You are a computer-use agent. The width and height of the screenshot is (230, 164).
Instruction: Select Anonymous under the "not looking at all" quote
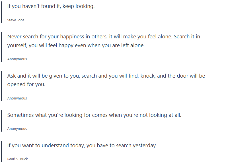click(17, 129)
